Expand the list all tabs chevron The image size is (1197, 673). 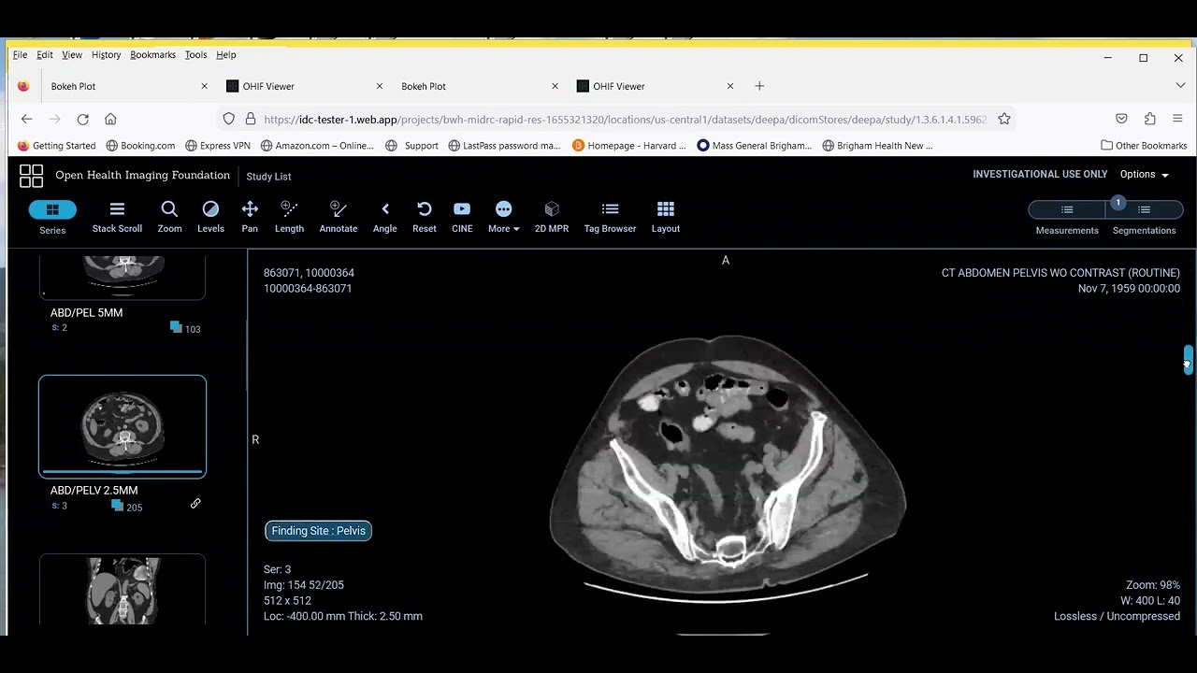1180,86
